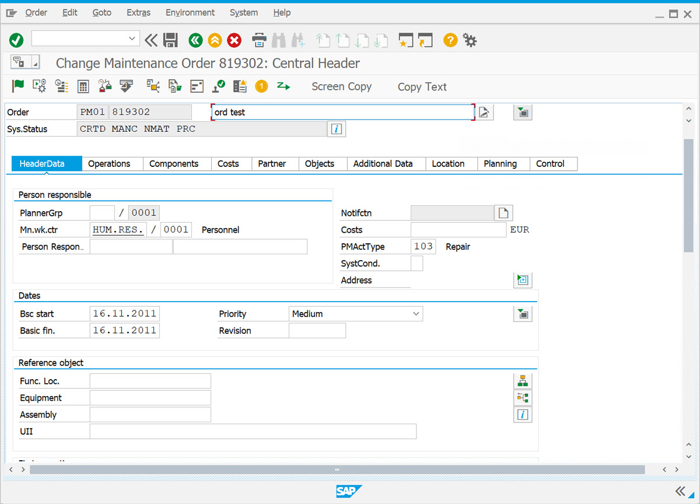The height and width of the screenshot is (504, 700).
Task: Create a new session with the star window icon
Action: point(406,40)
